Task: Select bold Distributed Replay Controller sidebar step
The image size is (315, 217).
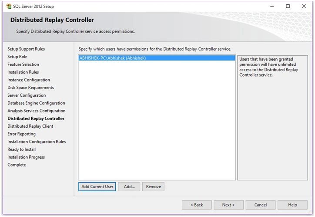Action: (36, 119)
